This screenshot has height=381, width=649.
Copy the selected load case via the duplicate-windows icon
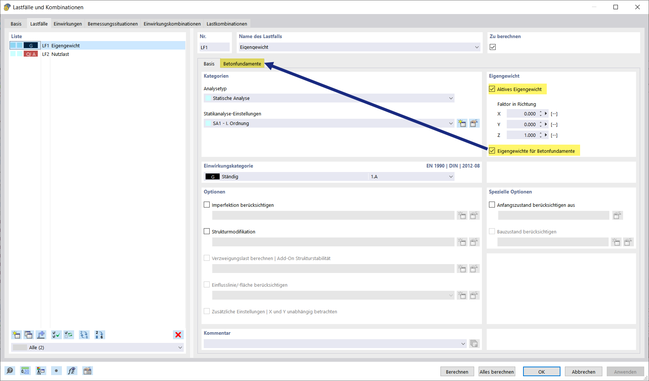[29, 335]
